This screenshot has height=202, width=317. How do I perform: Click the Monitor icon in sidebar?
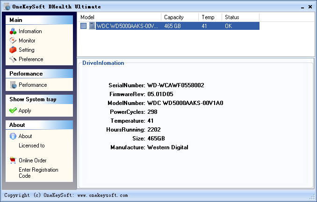13,41
